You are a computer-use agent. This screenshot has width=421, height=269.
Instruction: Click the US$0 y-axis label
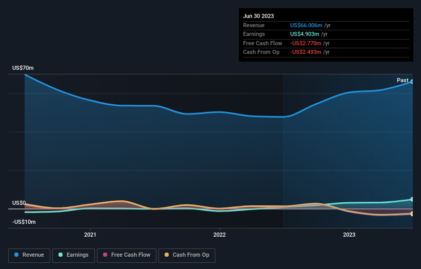tap(19, 203)
